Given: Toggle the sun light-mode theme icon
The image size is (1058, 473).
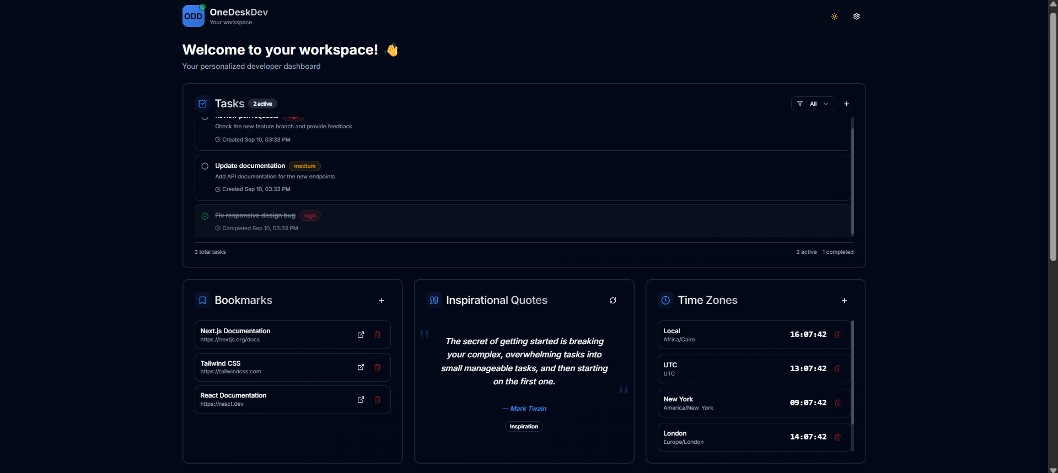Looking at the screenshot, I should click(834, 17).
